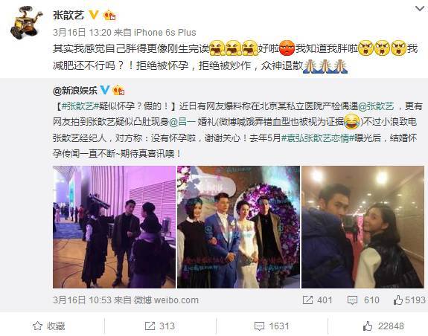Open @新浪娱乐 account link
This screenshot has height=336, width=428.
75,90
